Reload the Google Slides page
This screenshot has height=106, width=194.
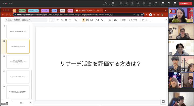coord(11,15)
